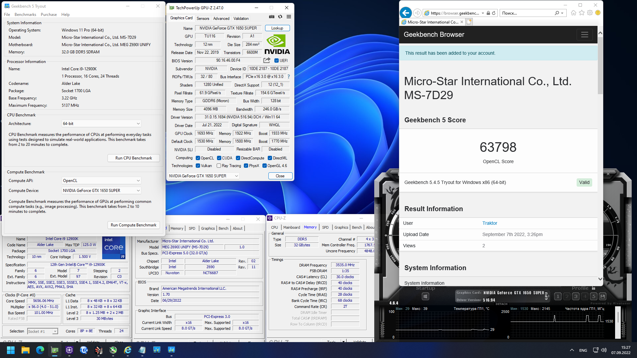Click the Windows Start button
Viewport: 637px width, 358px height.
[11, 350]
